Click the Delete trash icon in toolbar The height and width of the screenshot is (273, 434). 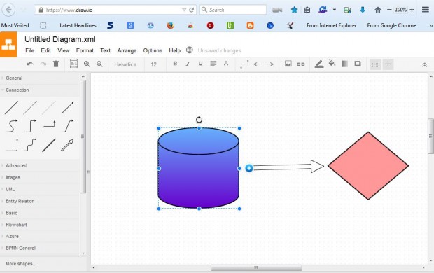pos(56,64)
